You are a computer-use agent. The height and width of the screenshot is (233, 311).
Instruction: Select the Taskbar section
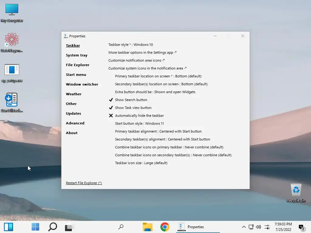point(73,46)
